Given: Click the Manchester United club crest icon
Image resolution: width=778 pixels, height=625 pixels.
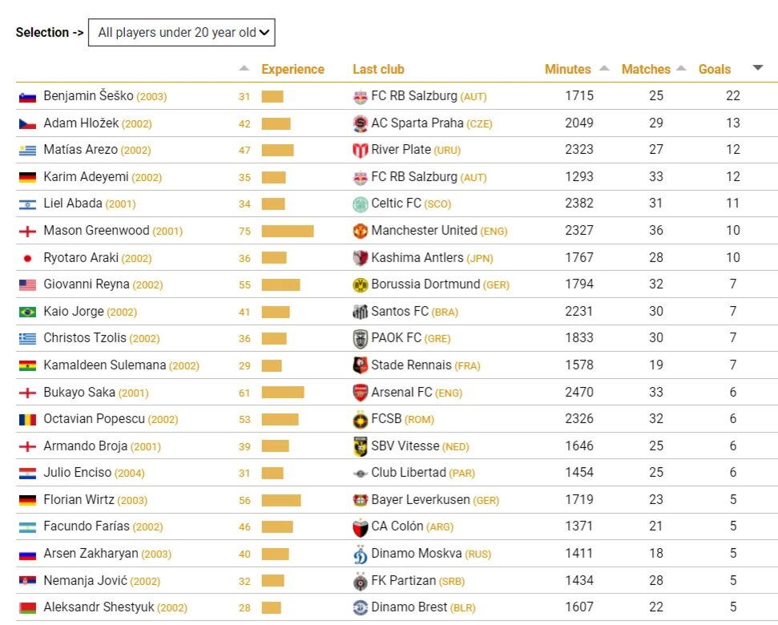Looking at the screenshot, I should point(360,231).
